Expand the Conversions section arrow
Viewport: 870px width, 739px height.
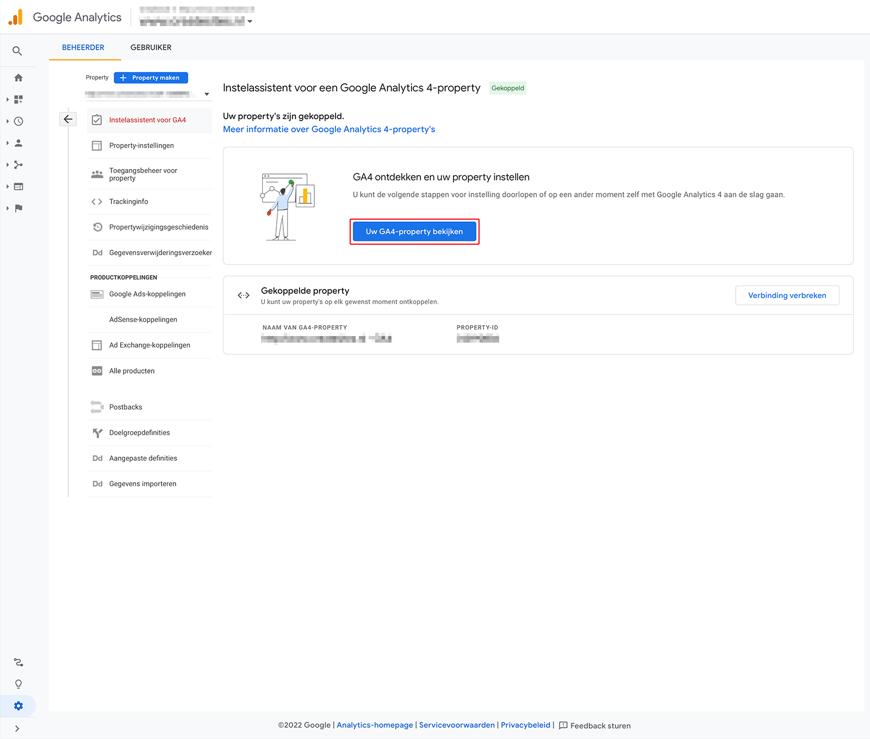pyautogui.click(x=8, y=208)
